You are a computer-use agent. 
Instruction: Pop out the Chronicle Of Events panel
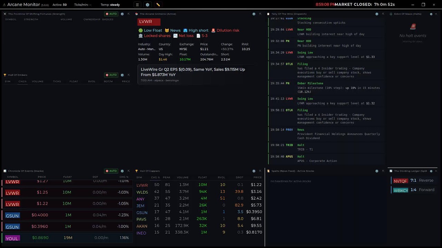[128, 171]
